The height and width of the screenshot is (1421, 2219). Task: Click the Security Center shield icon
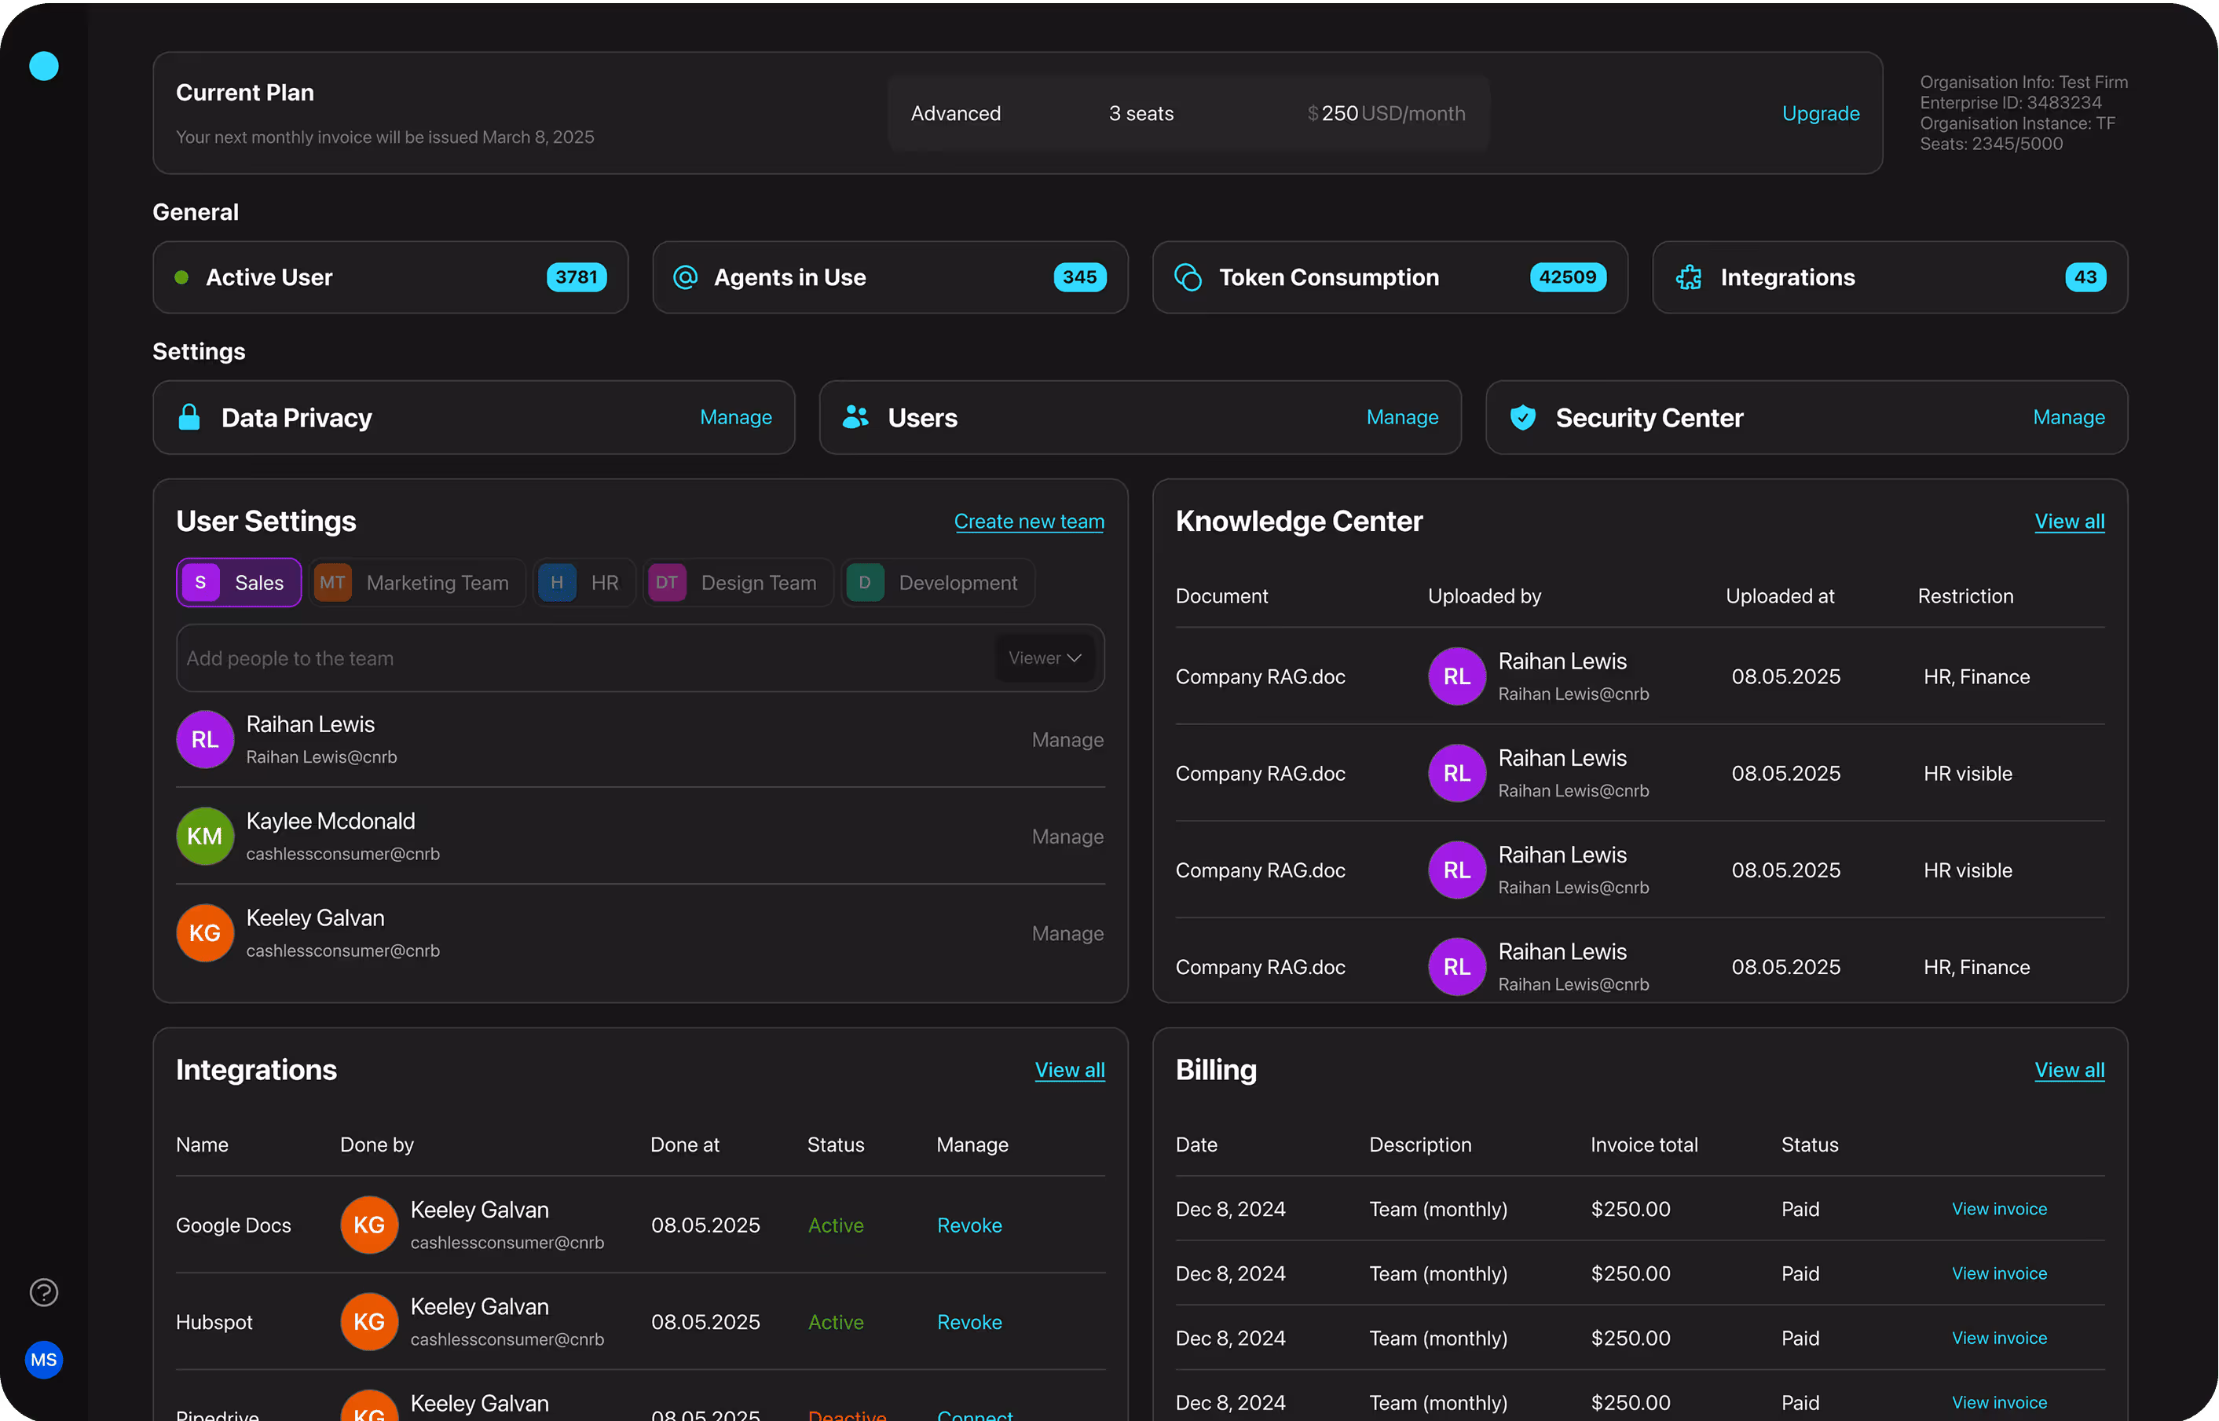1522,417
